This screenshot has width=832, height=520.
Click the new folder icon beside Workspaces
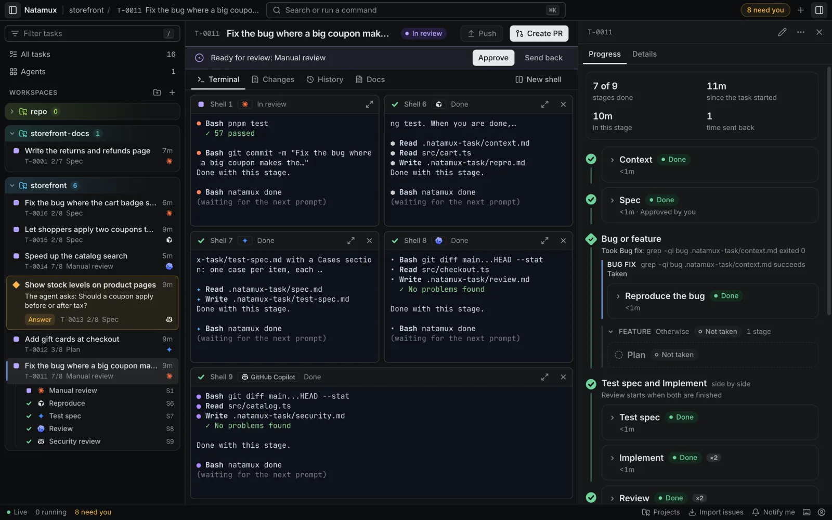pos(157,93)
